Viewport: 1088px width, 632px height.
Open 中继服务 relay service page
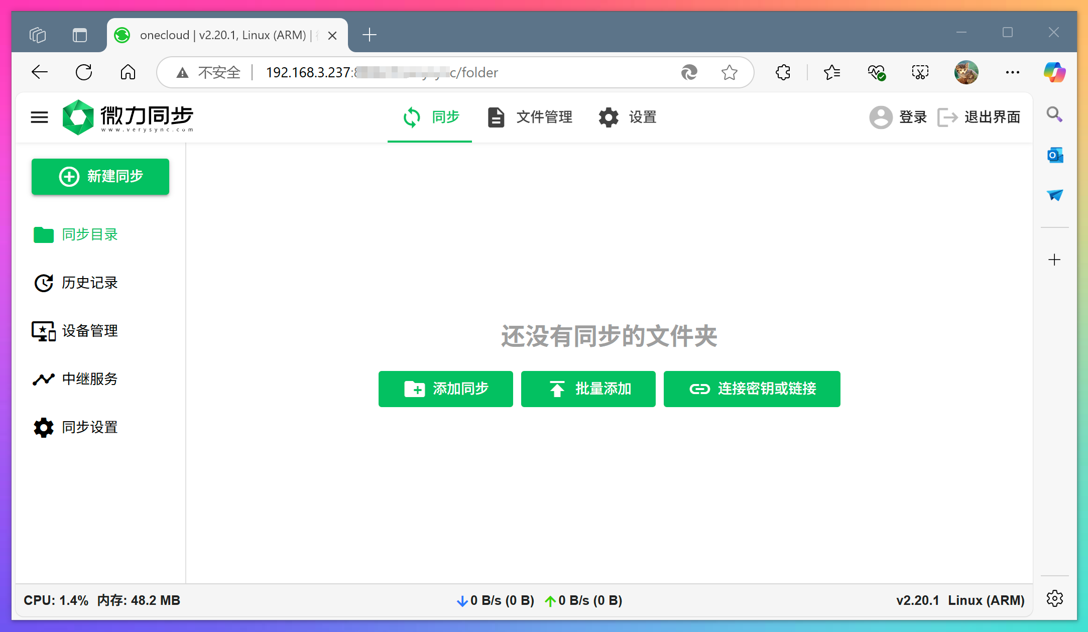pyautogui.click(x=90, y=379)
